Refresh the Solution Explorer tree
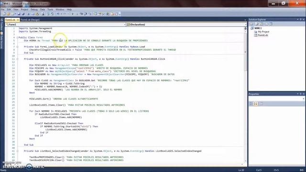The image size is (306, 172). (261, 24)
